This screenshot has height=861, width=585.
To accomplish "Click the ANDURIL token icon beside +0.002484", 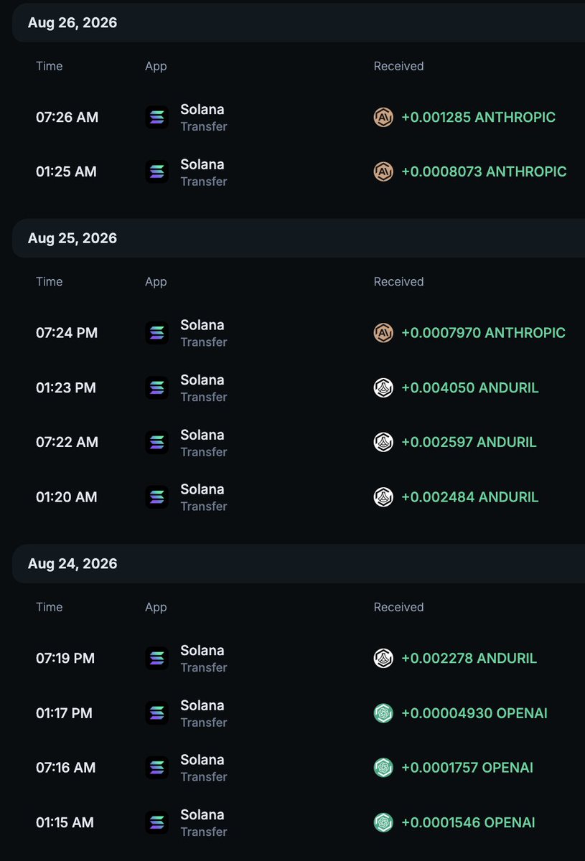I will (383, 497).
